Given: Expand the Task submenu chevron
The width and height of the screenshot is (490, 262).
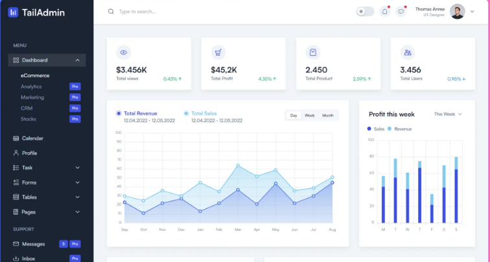Looking at the screenshot, I should [78, 168].
